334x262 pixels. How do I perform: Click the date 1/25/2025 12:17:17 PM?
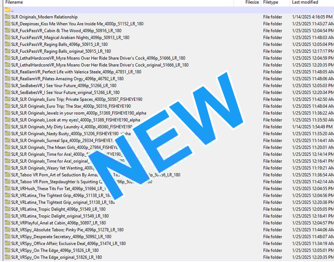click(313, 51)
